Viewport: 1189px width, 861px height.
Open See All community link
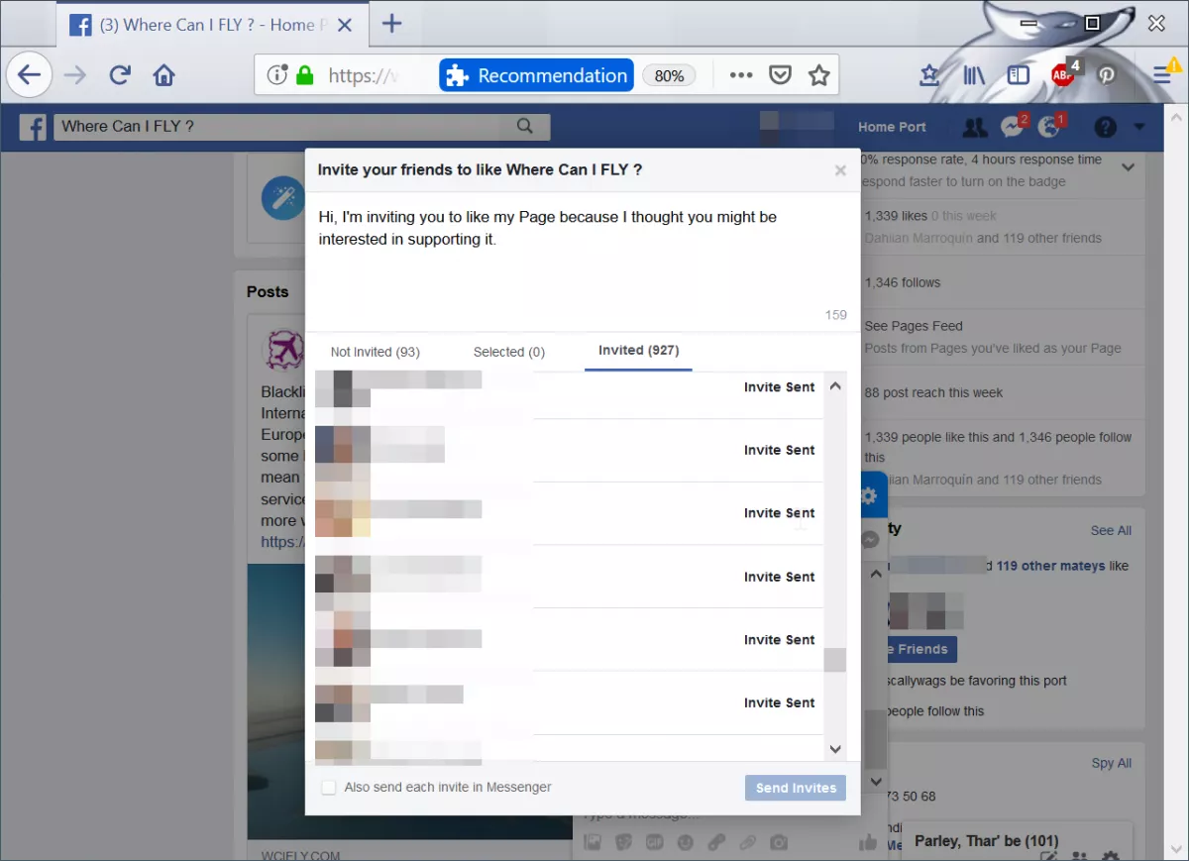pos(1111,531)
